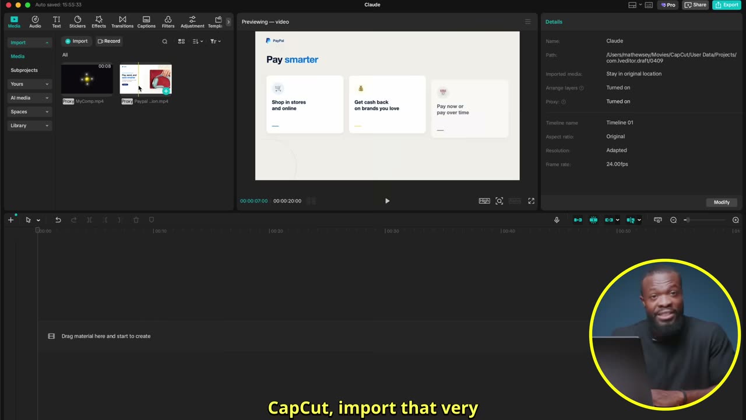The height and width of the screenshot is (420, 746).
Task: Switch to the Media tab in top toolbar
Action: point(14,22)
